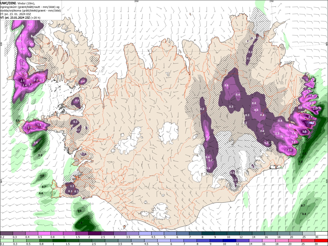
Task: Click the "2.5" snowfall value on the map
Action: pyautogui.click(x=23, y=81)
